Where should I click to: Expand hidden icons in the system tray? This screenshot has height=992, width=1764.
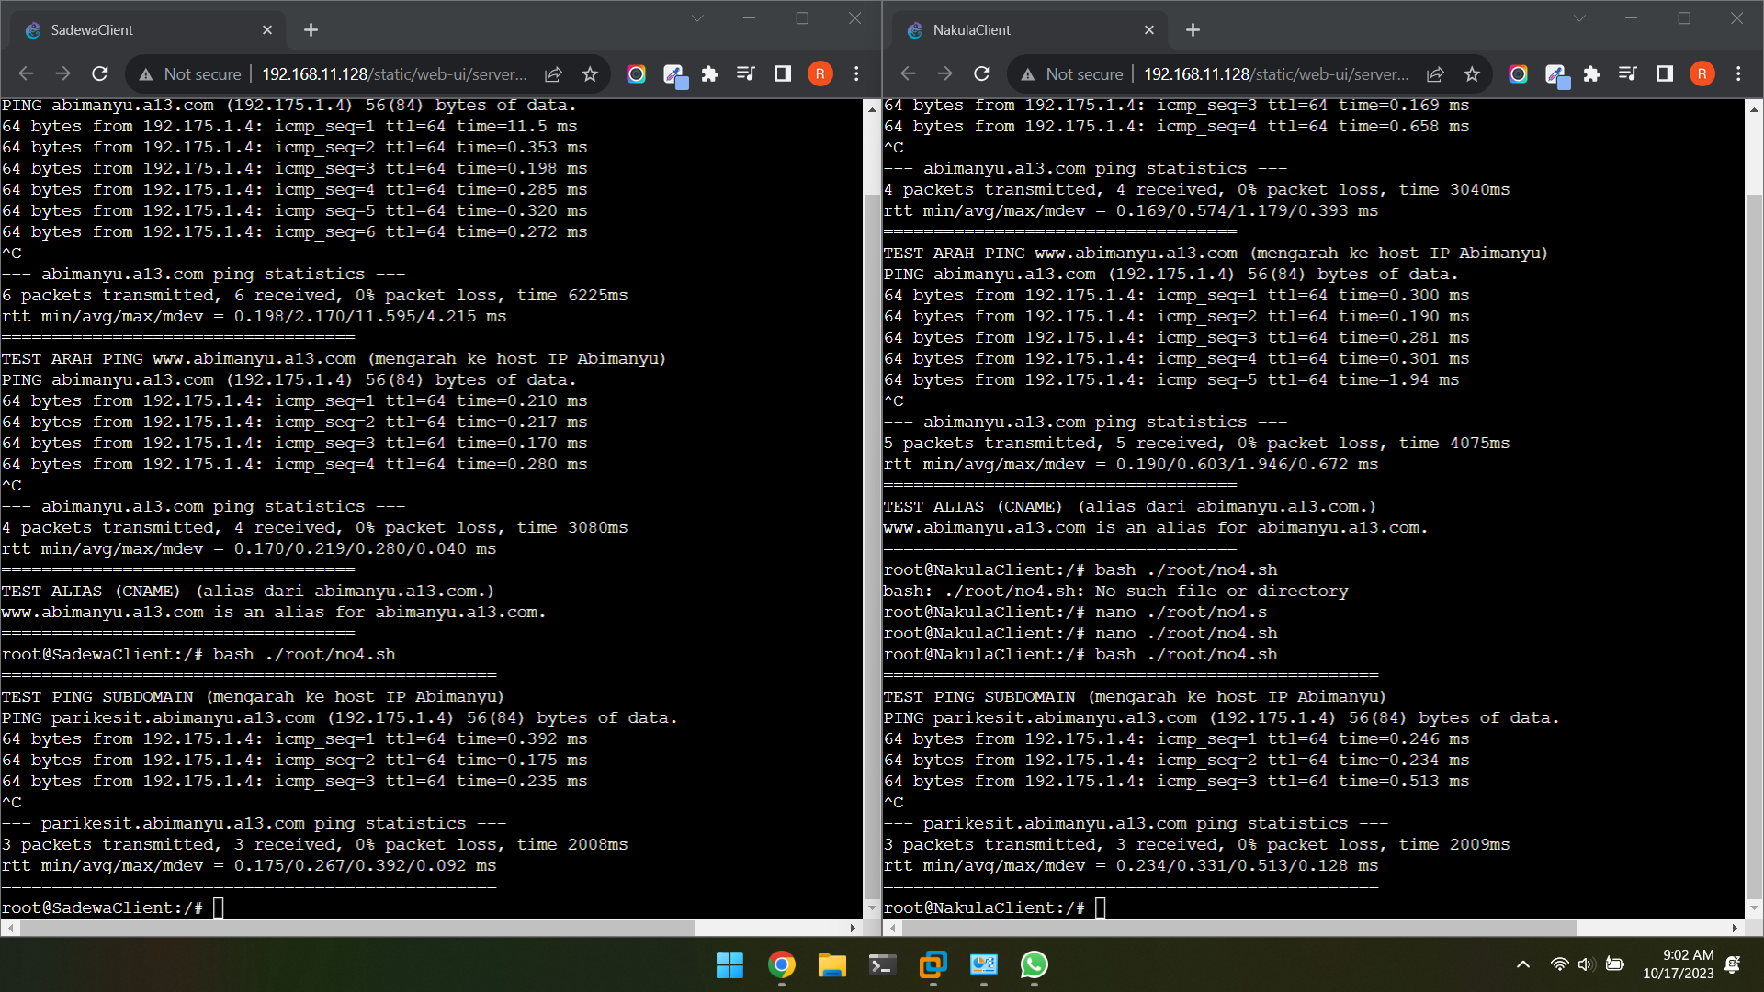(x=1522, y=964)
